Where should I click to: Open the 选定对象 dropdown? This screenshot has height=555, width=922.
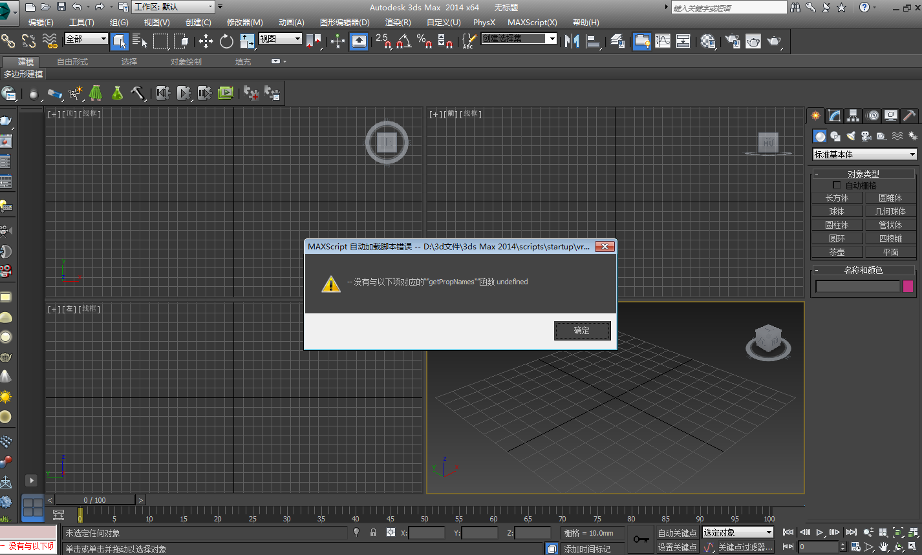click(738, 533)
